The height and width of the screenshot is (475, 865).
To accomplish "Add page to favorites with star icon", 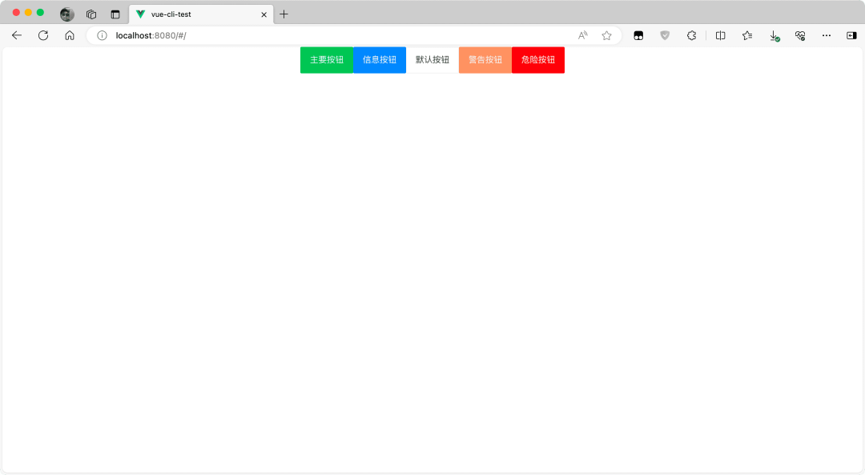I will coord(607,35).
